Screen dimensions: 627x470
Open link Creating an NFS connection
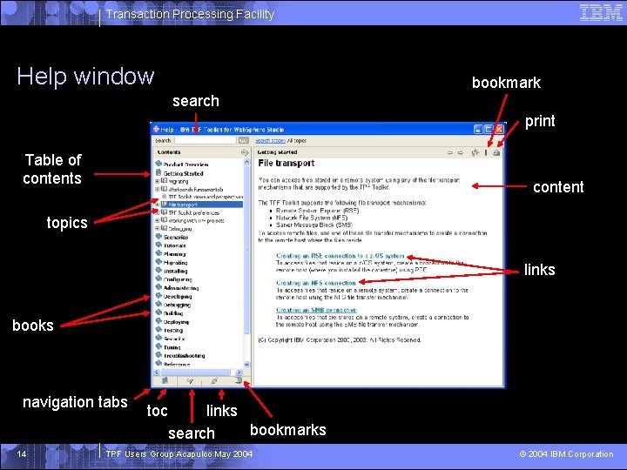pyautogui.click(x=316, y=283)
